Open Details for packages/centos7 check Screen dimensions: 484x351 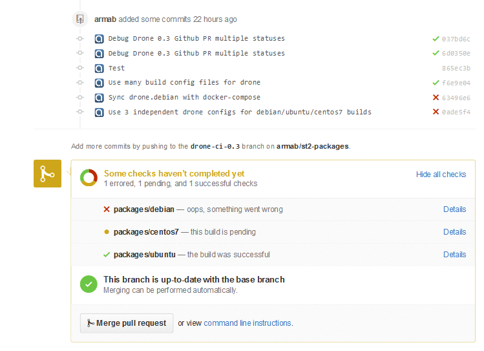454,232
